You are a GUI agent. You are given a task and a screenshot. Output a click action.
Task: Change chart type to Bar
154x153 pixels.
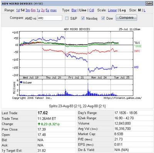(x=74, y=10)
